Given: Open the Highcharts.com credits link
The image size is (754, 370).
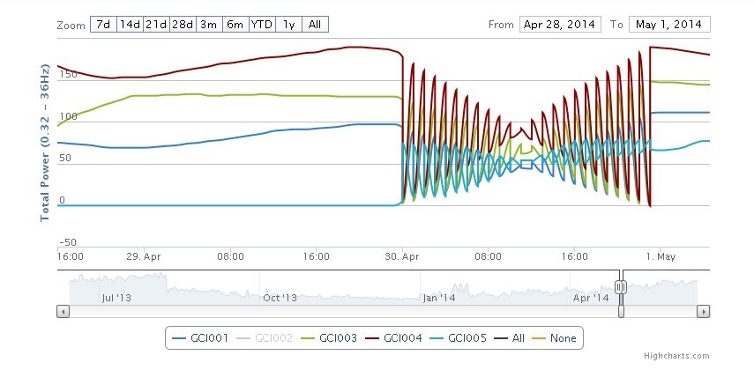Looking at the screenshot, I should (x=676, y=357).
